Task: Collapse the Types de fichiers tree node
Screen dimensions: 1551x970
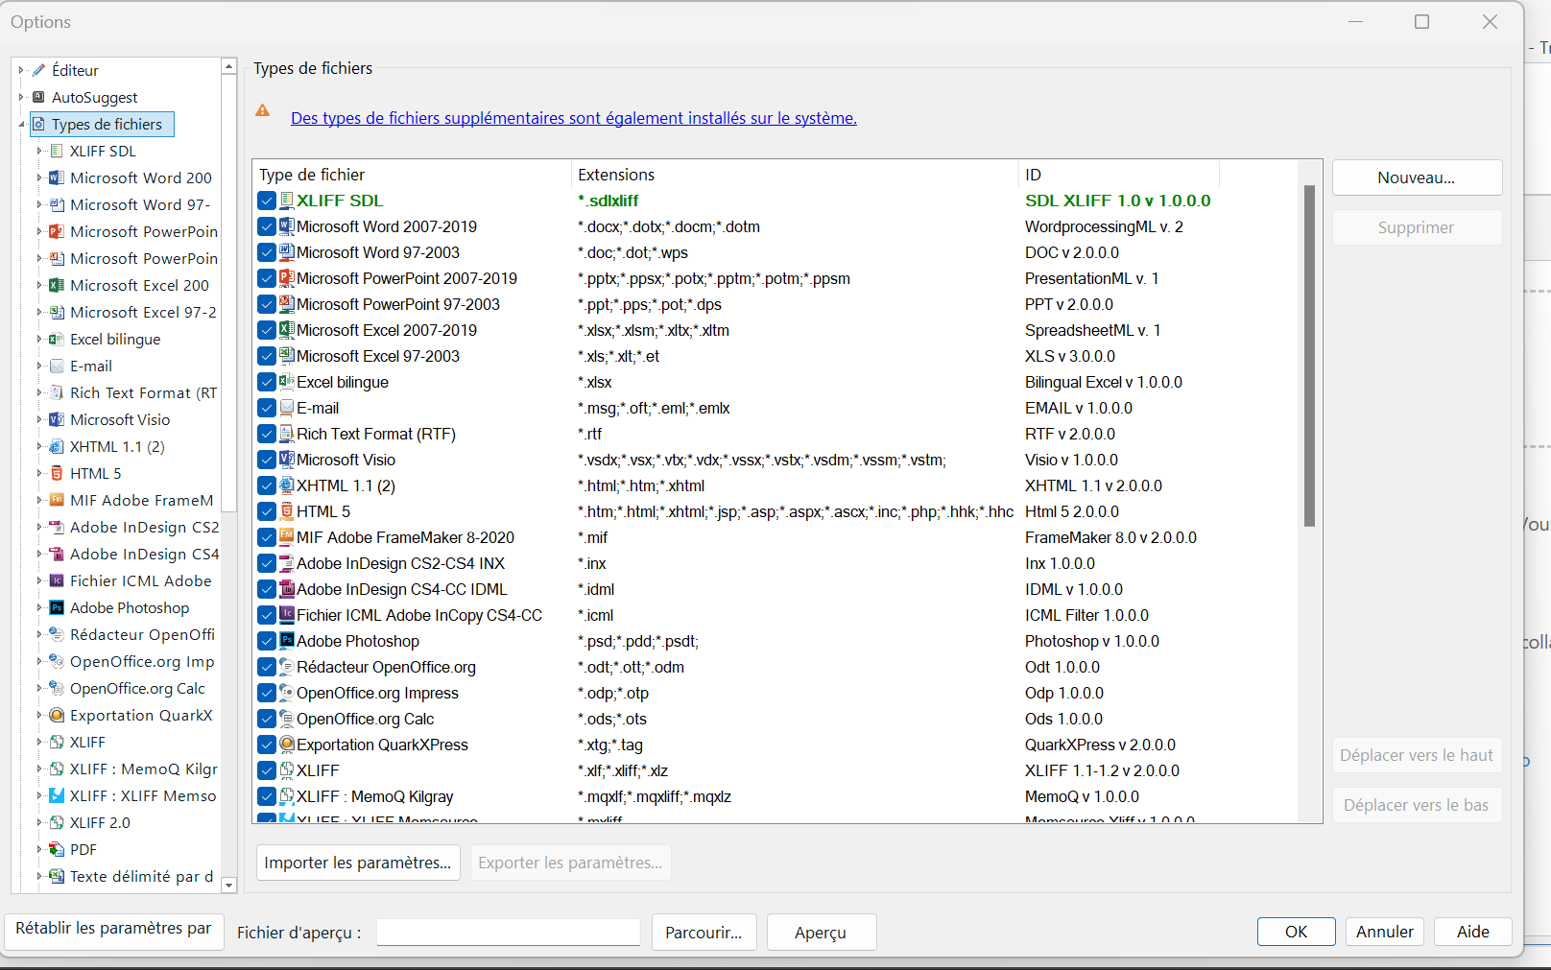Action: point(21,124)
